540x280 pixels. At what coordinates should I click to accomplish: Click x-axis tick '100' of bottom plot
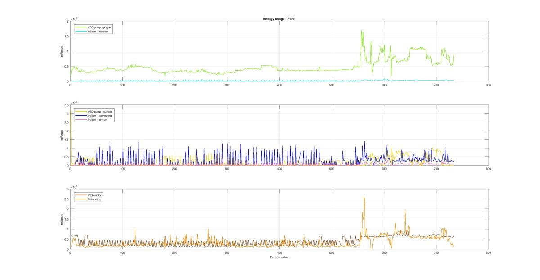122,253
